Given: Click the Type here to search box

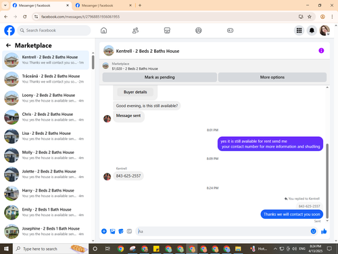Looking at the screenshot, I should 51,249.
